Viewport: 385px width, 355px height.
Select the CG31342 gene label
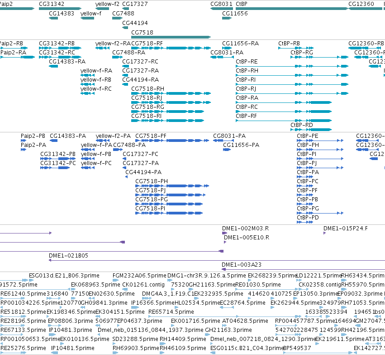tap(52, 4)
